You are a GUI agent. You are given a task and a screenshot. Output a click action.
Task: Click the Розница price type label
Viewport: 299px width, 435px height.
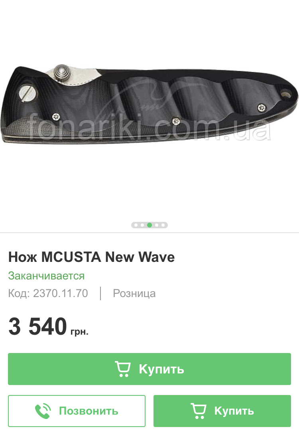(x=134, y=293)
